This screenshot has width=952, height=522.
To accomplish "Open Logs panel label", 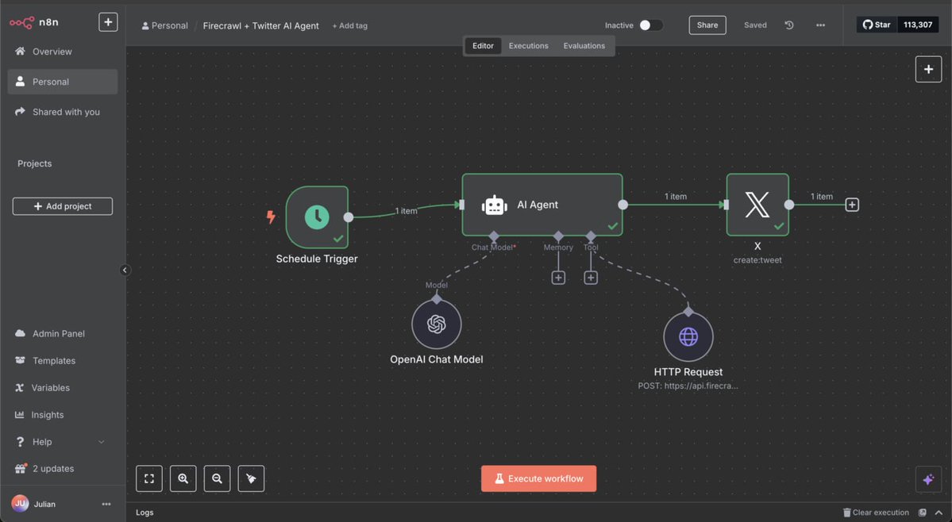I will [x=145, y=512].
